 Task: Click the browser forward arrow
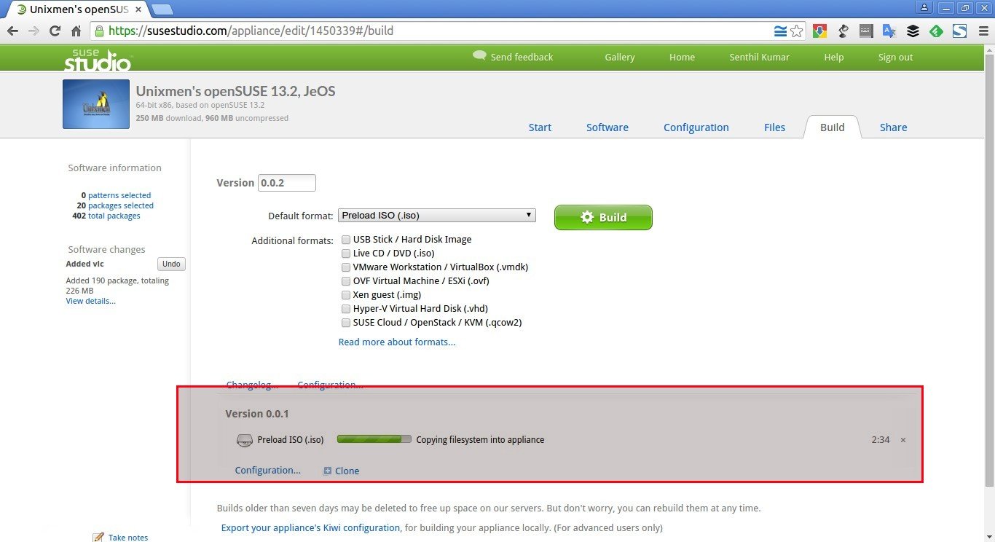tap(34, 31)
